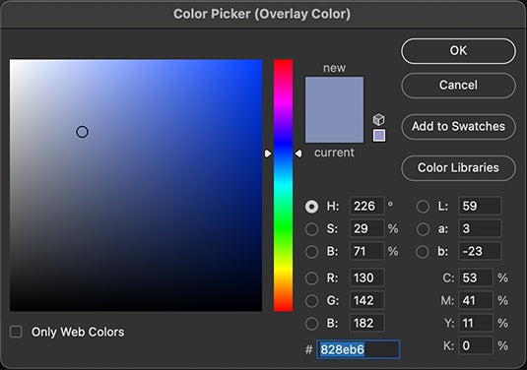Click the left hue slider arrow handle

[268, 154]
